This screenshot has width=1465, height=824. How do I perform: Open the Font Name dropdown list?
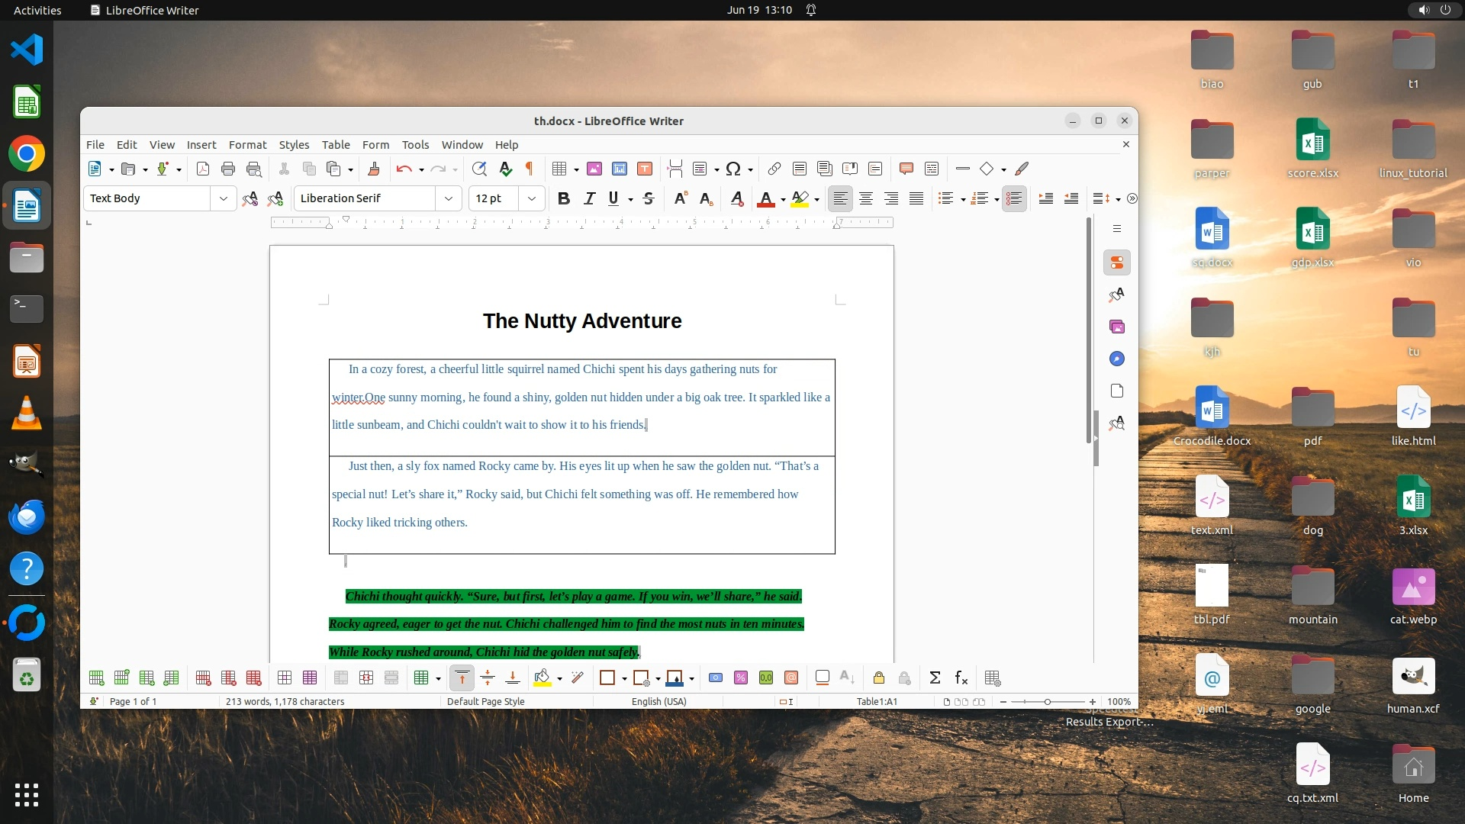pyautogui.click(x=449, y=198)
